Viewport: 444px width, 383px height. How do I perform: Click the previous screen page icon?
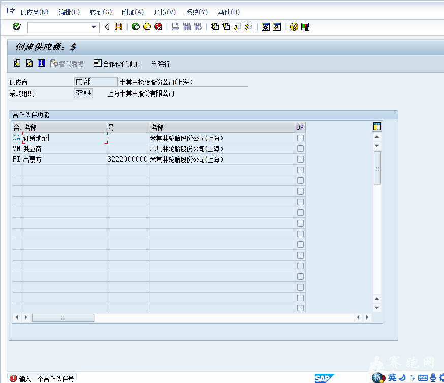[17, 63]
